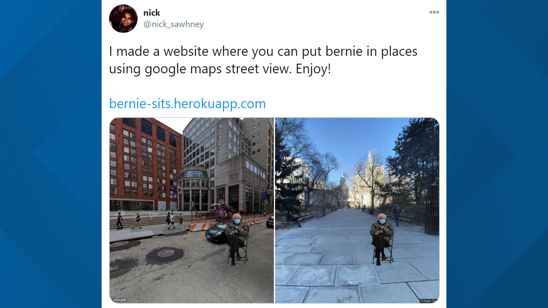Click the orange road barrier in left photo
Viewport: 548px width, 308px height.
(201, 227)
